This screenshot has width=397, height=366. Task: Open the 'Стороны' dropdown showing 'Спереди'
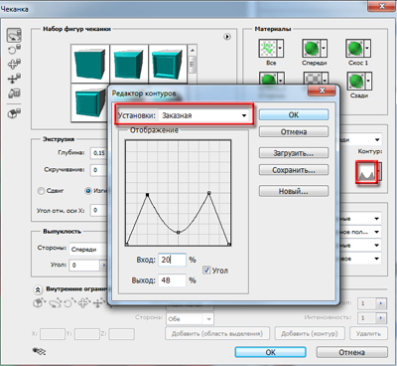click(x=88, y=249)
